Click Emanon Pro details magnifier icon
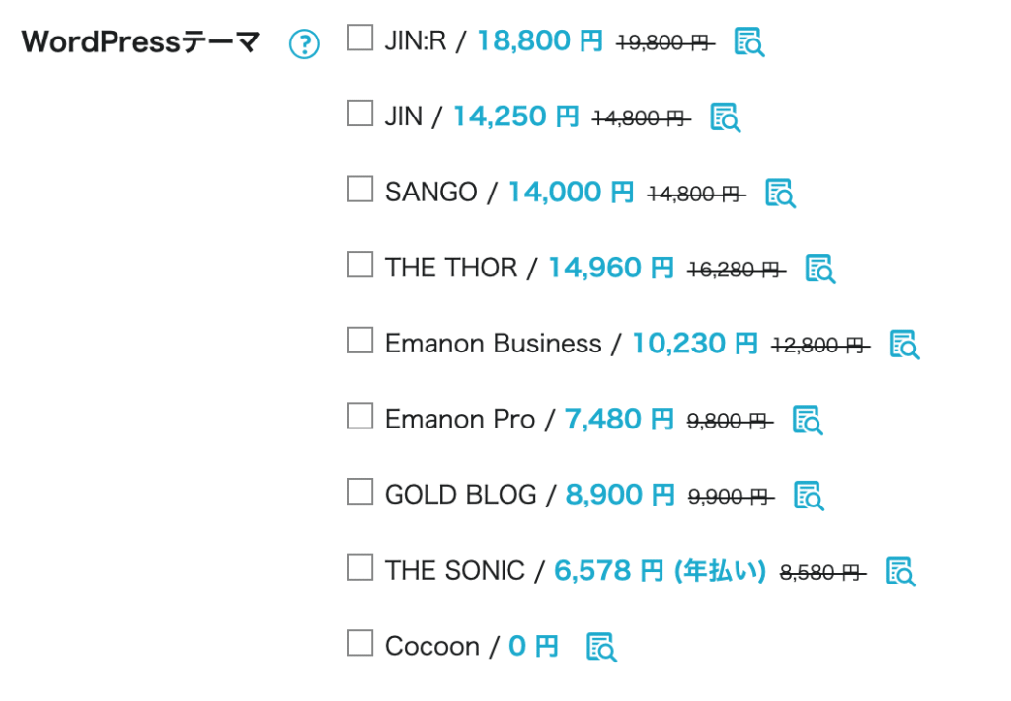1011x701 pixels. coord(808,421)
